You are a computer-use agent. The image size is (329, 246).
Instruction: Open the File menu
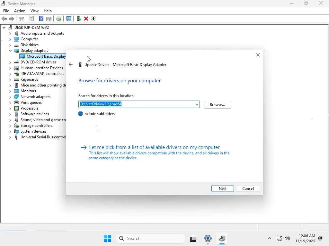pyautogui.click(x=6, y=11)
